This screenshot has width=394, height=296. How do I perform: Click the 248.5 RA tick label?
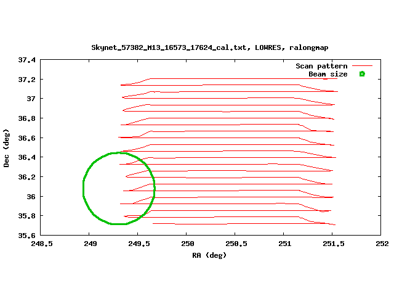pyautogui.click(x=42, y=244)
